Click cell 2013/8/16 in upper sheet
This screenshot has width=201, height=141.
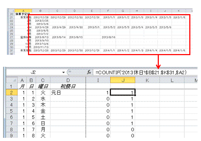(x=108, y=37)
